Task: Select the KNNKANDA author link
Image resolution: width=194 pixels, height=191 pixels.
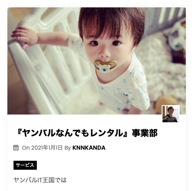Action: coord(89,148)
